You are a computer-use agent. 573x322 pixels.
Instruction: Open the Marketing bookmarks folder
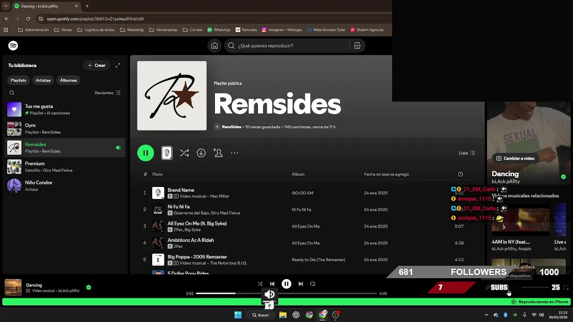[132, 30]
